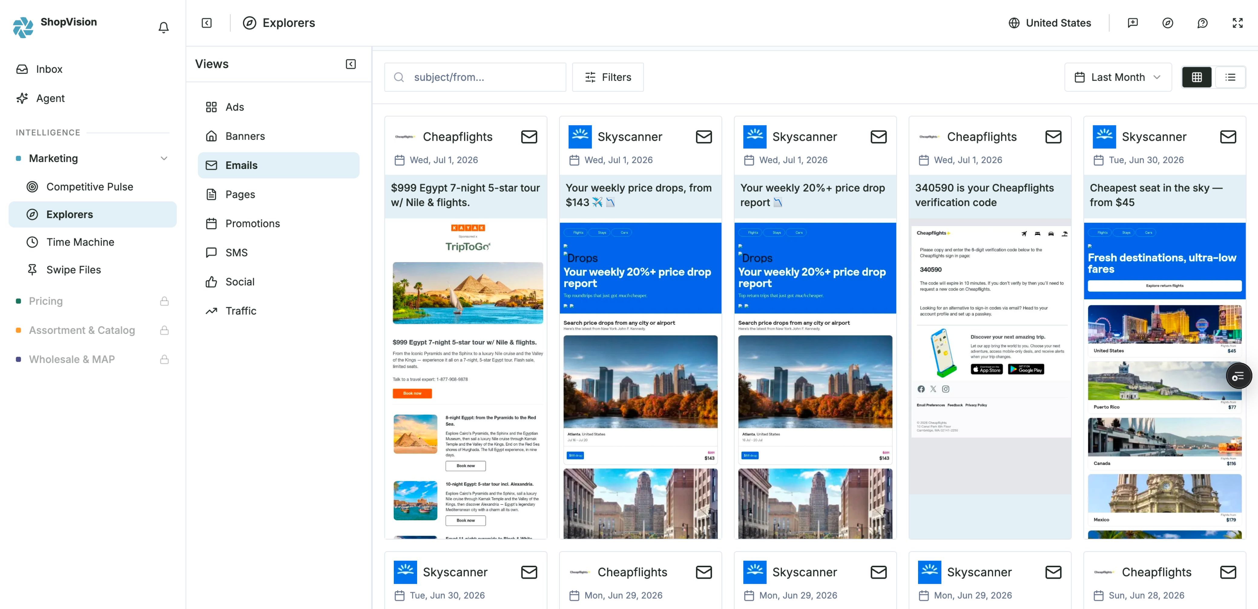Click Explore return flights button
Screen dimensions: 1258x609
click(x=1164, y=286)
